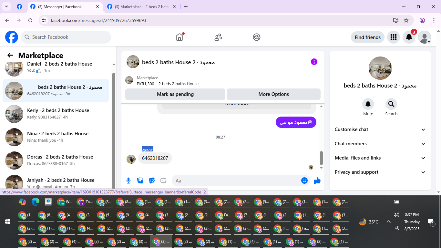Screen dimensions: 441x248
Task: Mute this chat with the bell button
Action: (x=368, y=104)
